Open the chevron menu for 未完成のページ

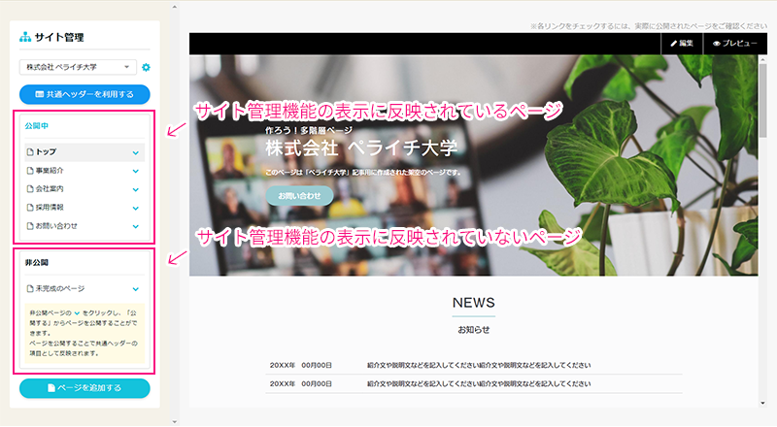coord(135,288)
